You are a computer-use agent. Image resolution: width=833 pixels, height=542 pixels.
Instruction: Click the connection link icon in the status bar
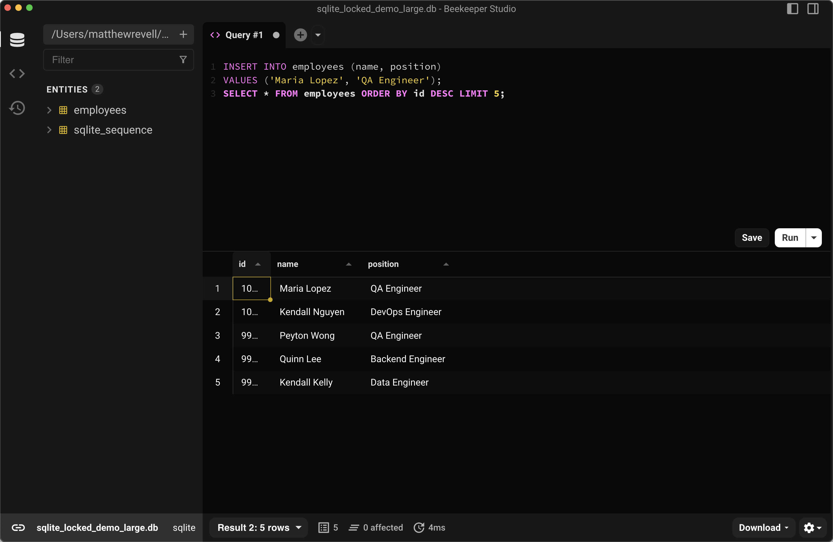coord(18,528)
